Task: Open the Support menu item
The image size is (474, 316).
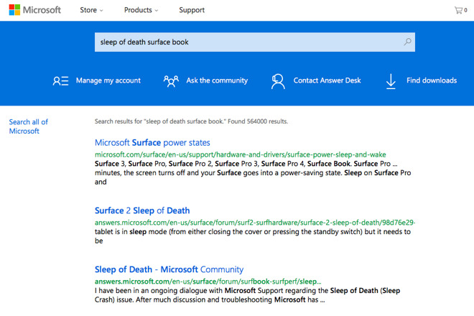Action: [192, 10]
